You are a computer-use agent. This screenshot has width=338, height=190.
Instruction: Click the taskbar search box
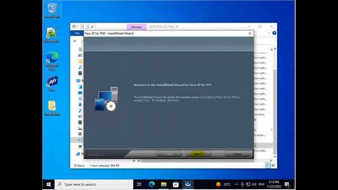click(94, 184)
